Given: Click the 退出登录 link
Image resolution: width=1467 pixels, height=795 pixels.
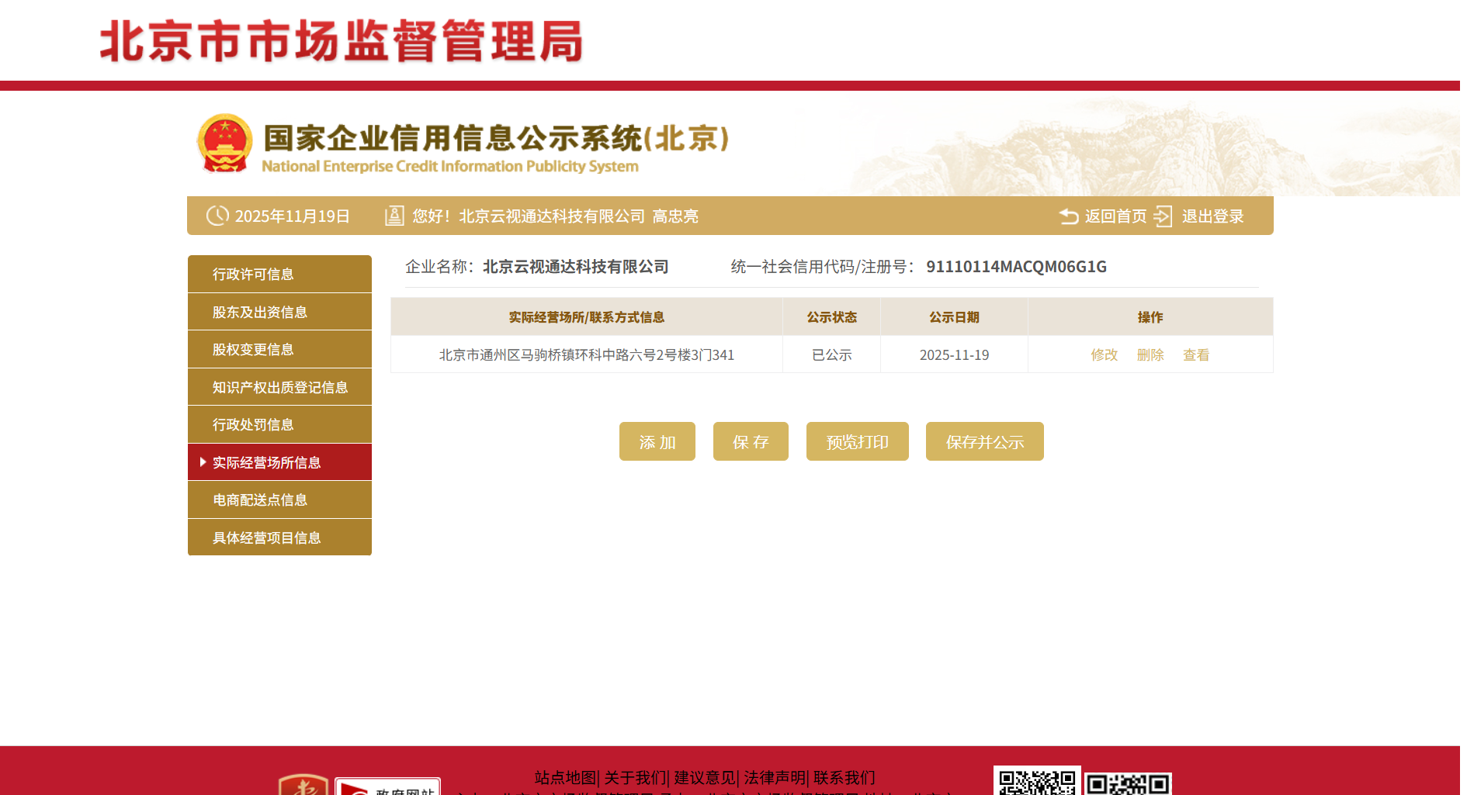Looking at the screenshot, I should (1212, 216).
